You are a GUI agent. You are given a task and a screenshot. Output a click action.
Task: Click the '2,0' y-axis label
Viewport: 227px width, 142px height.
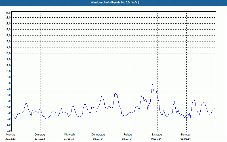tap(9, 119)
